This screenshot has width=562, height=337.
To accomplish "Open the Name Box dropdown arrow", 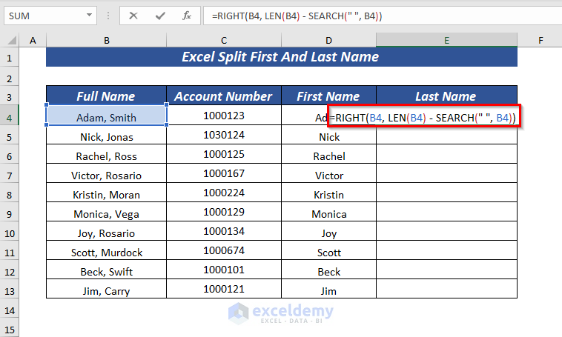I will 89,15.
